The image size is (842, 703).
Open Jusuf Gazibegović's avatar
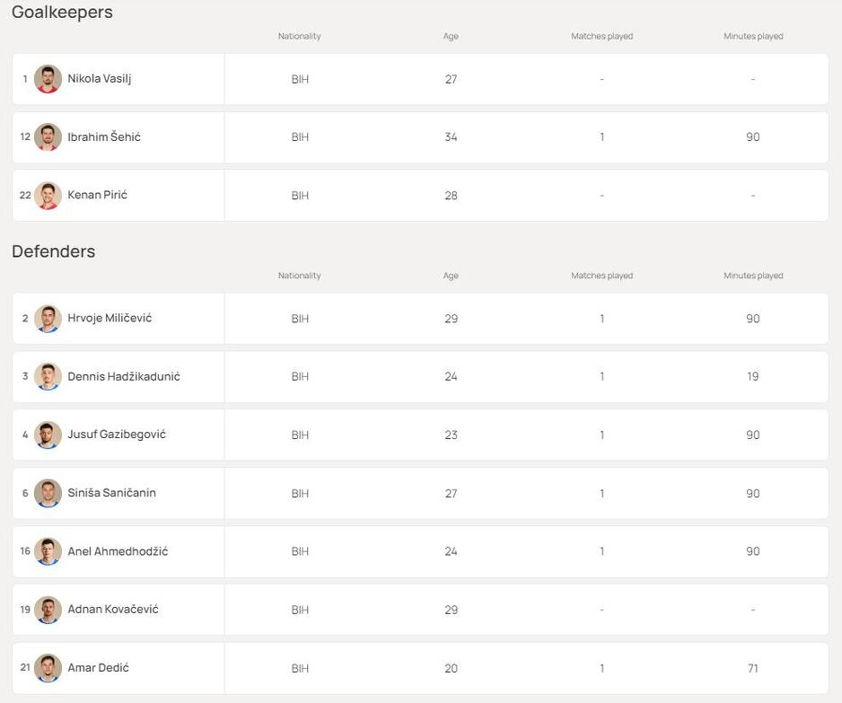click(x=48, y=435)
